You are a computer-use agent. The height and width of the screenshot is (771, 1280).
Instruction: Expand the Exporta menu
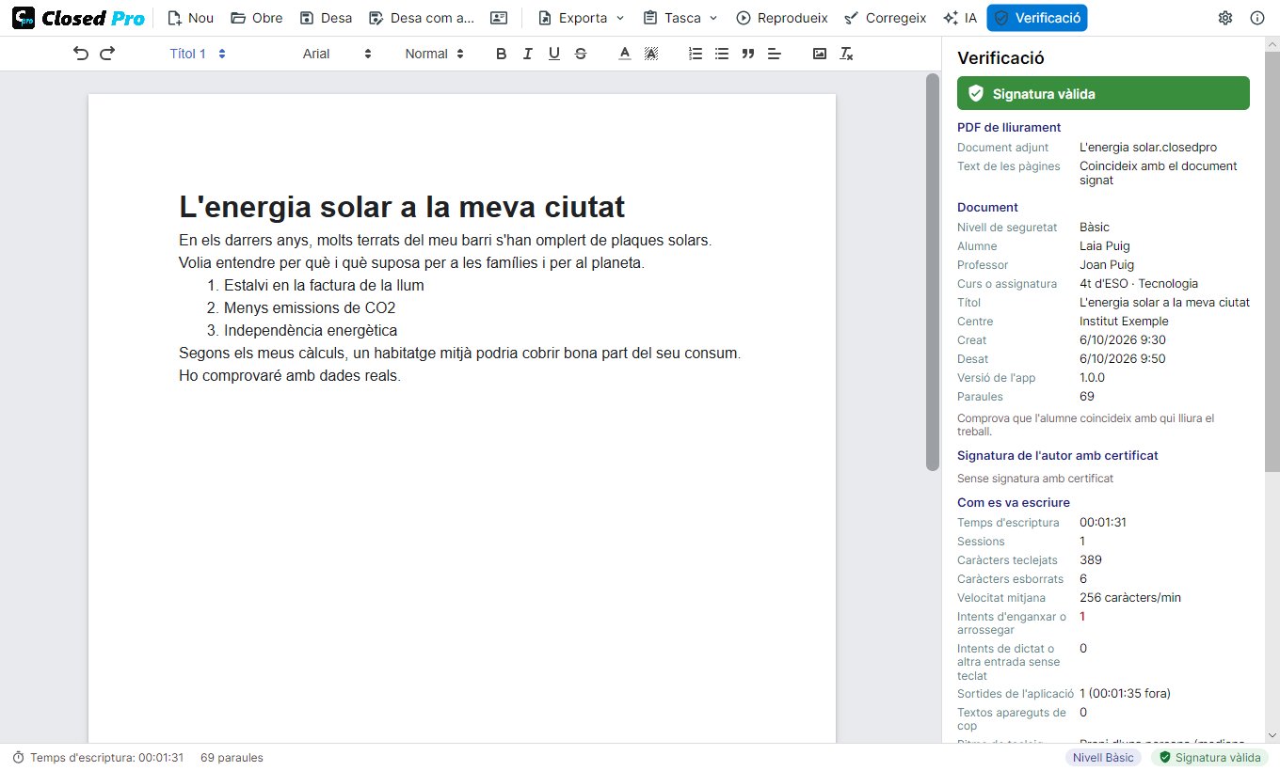point(581,18)
